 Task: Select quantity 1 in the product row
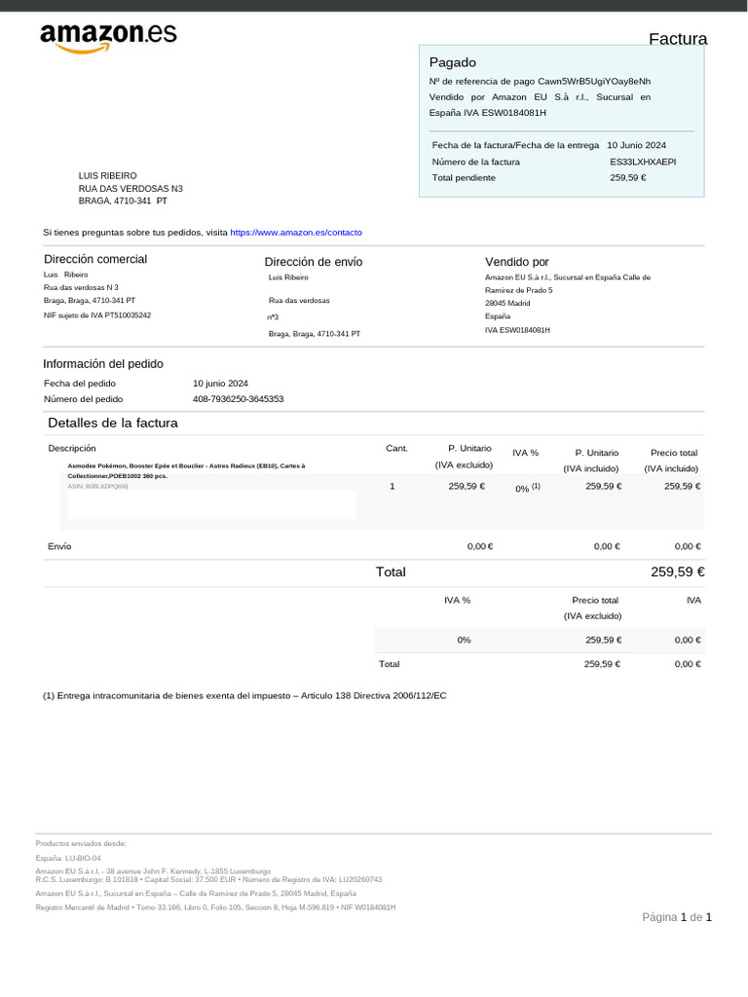(392, 487)
